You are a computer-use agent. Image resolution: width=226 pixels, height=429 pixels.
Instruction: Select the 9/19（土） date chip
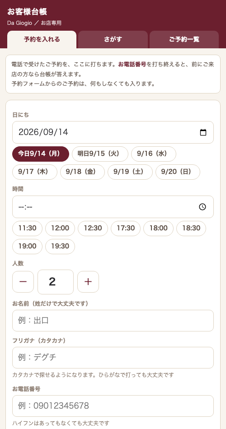[x=130, y=172]
